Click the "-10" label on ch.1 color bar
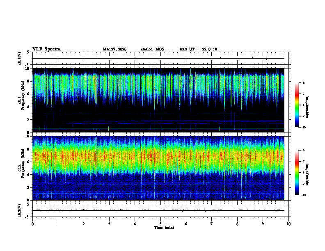This screenshot has height=251, width=325. (303, 127)
